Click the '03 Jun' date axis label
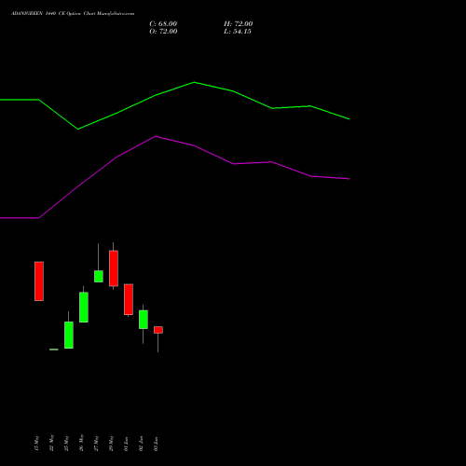This screenshot has height=466, width=466. click(x=156, y=444)
